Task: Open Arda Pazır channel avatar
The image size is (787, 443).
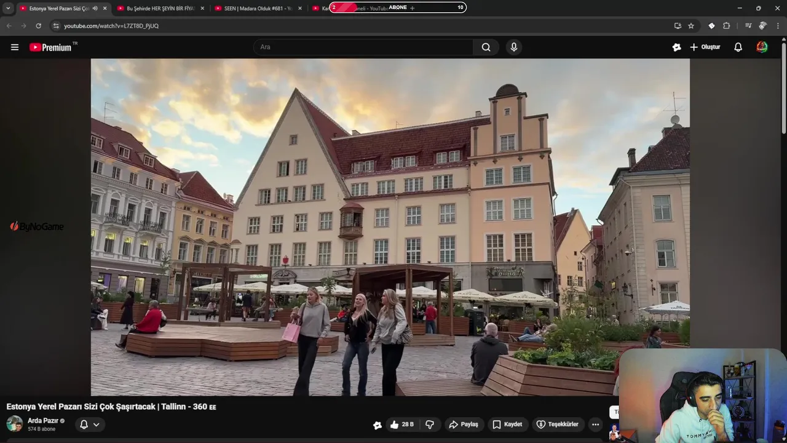Action: coord(14,424)
